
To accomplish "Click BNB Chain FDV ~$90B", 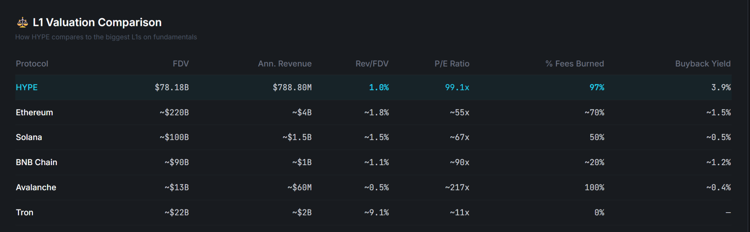I will [177, 162].
